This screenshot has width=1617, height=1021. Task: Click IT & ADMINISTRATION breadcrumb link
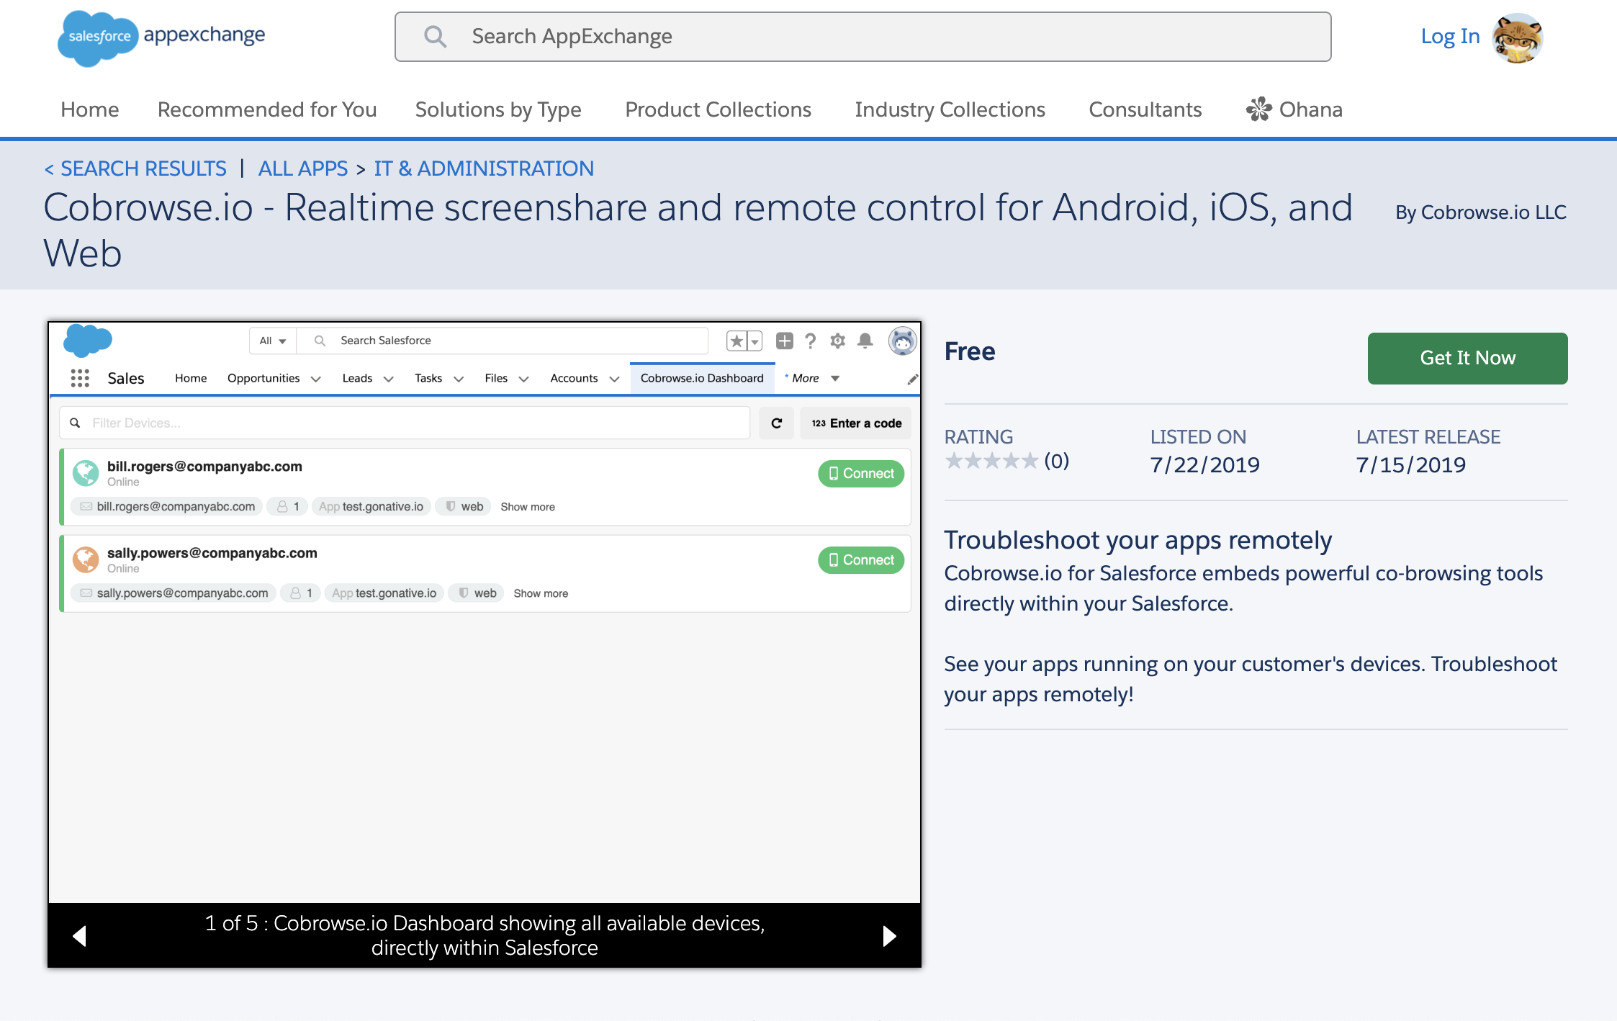[484, 168]
